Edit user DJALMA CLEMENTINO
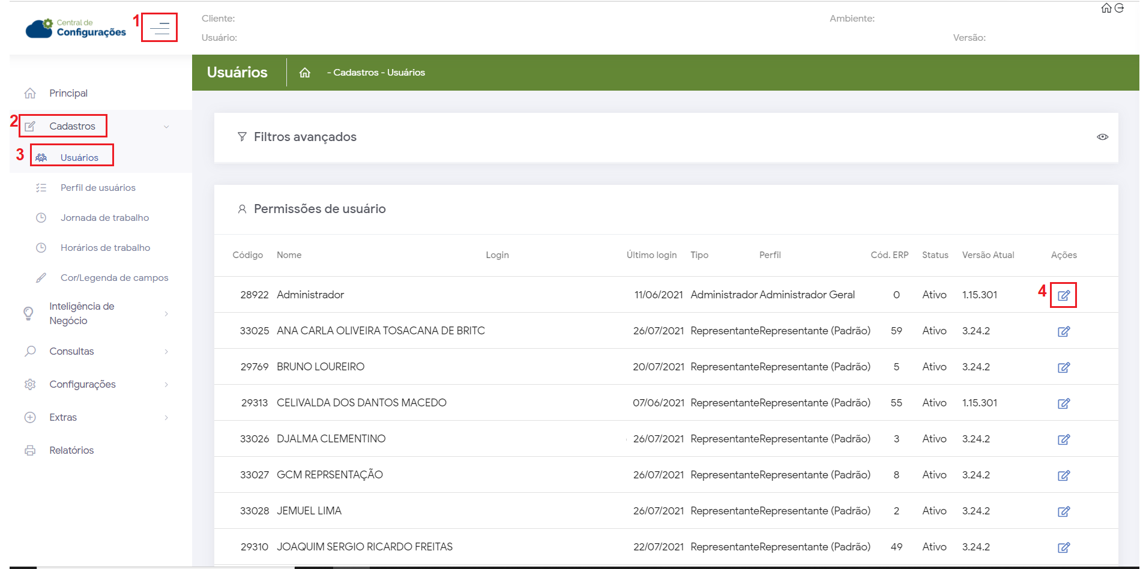Screen dimensions: 1143x569 (x=1063, y=439)
